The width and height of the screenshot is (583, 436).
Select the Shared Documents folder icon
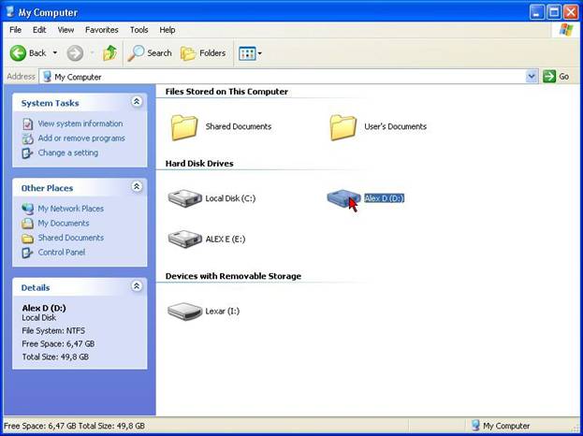coord(184,127)
